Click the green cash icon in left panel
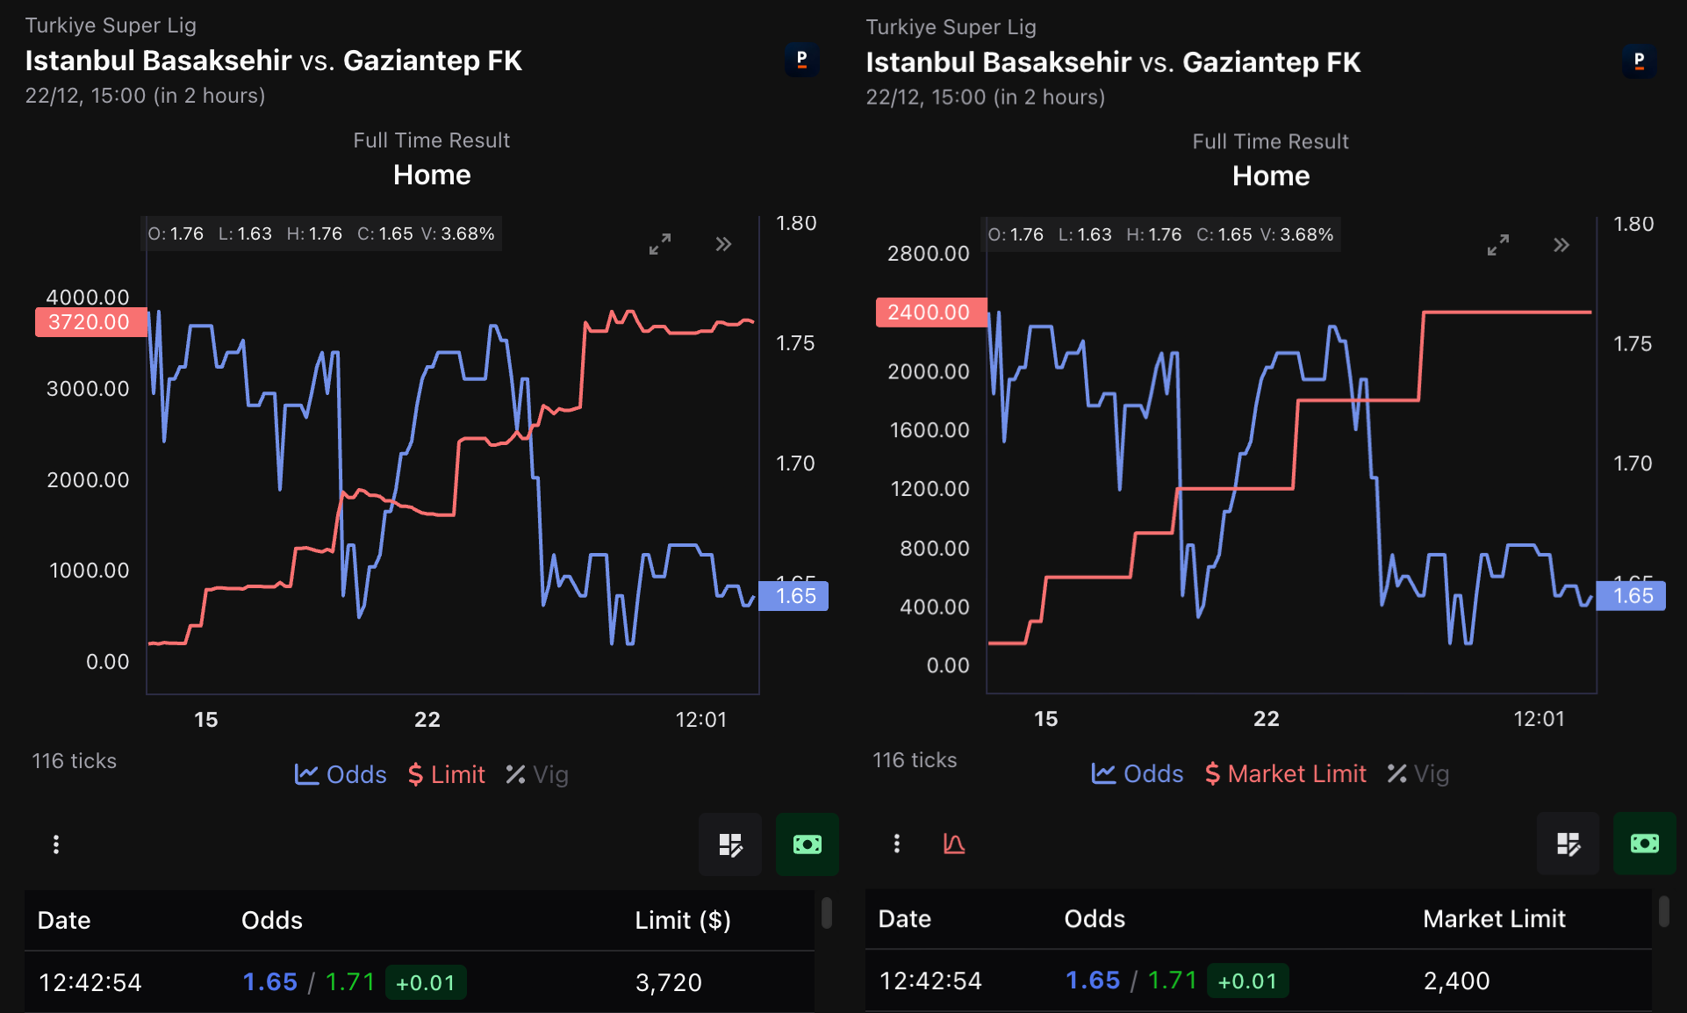This screenshot has height=1013, width=1687. click(x=807, y=844)
